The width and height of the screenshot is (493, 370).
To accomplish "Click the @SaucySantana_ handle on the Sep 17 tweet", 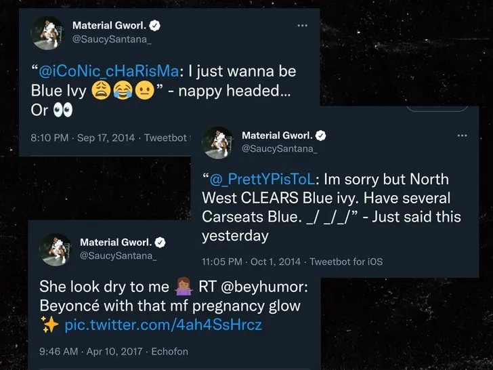I will (x=110, y=39).
